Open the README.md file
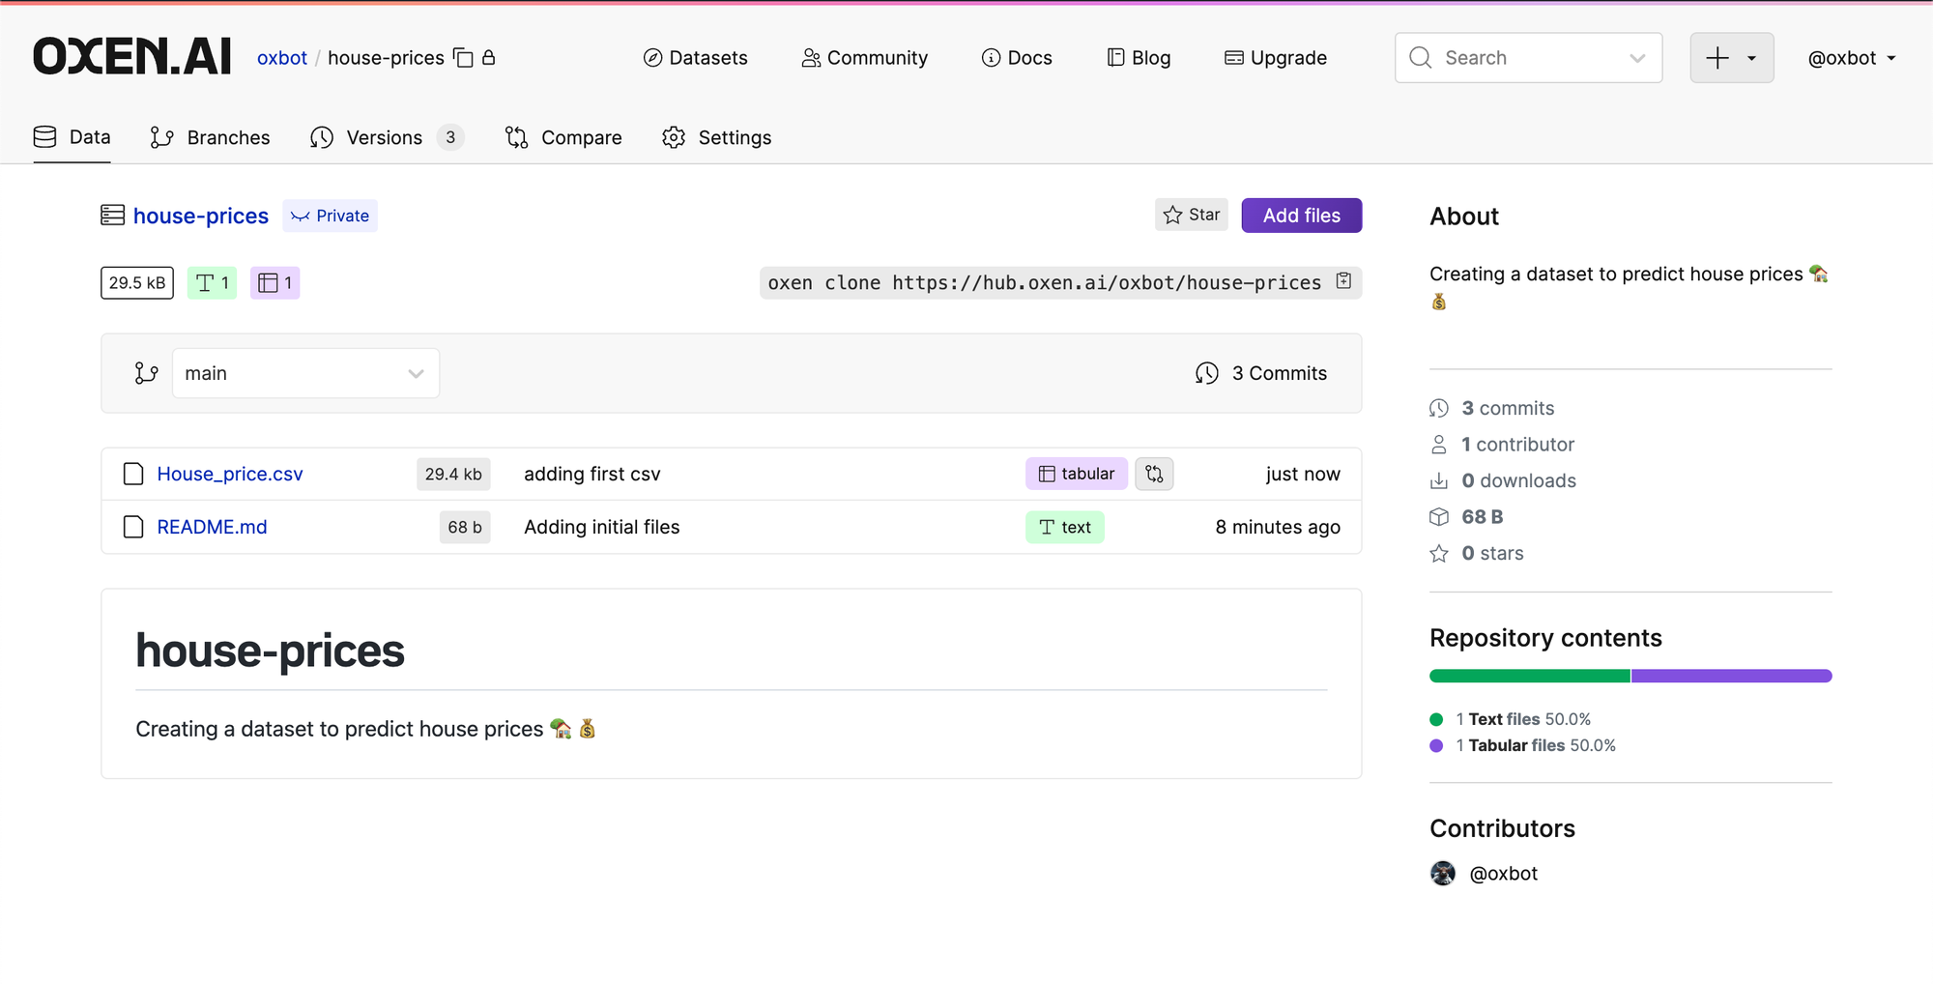Viewport: 1933px width, 984px height. coord(212,527)
